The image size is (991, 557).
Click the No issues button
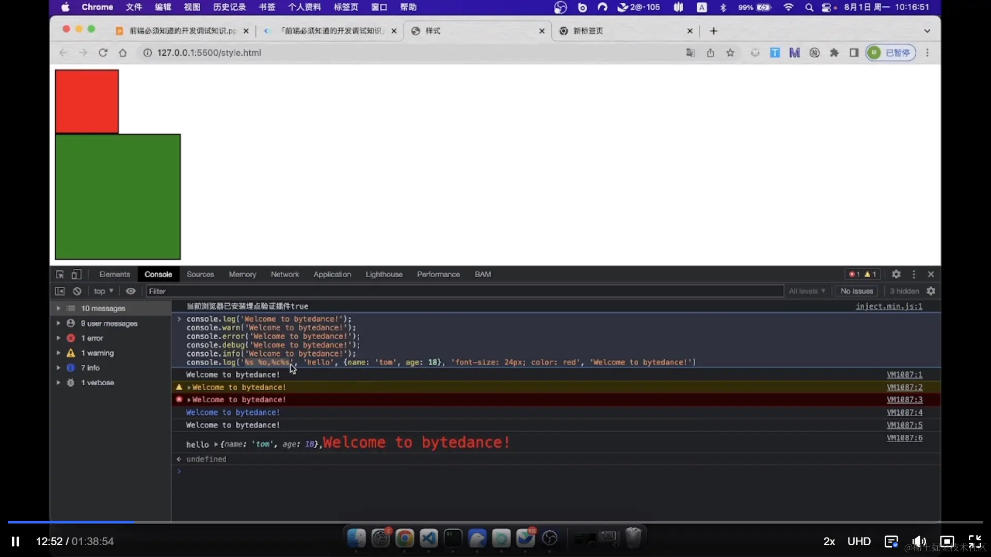point(856,291)
